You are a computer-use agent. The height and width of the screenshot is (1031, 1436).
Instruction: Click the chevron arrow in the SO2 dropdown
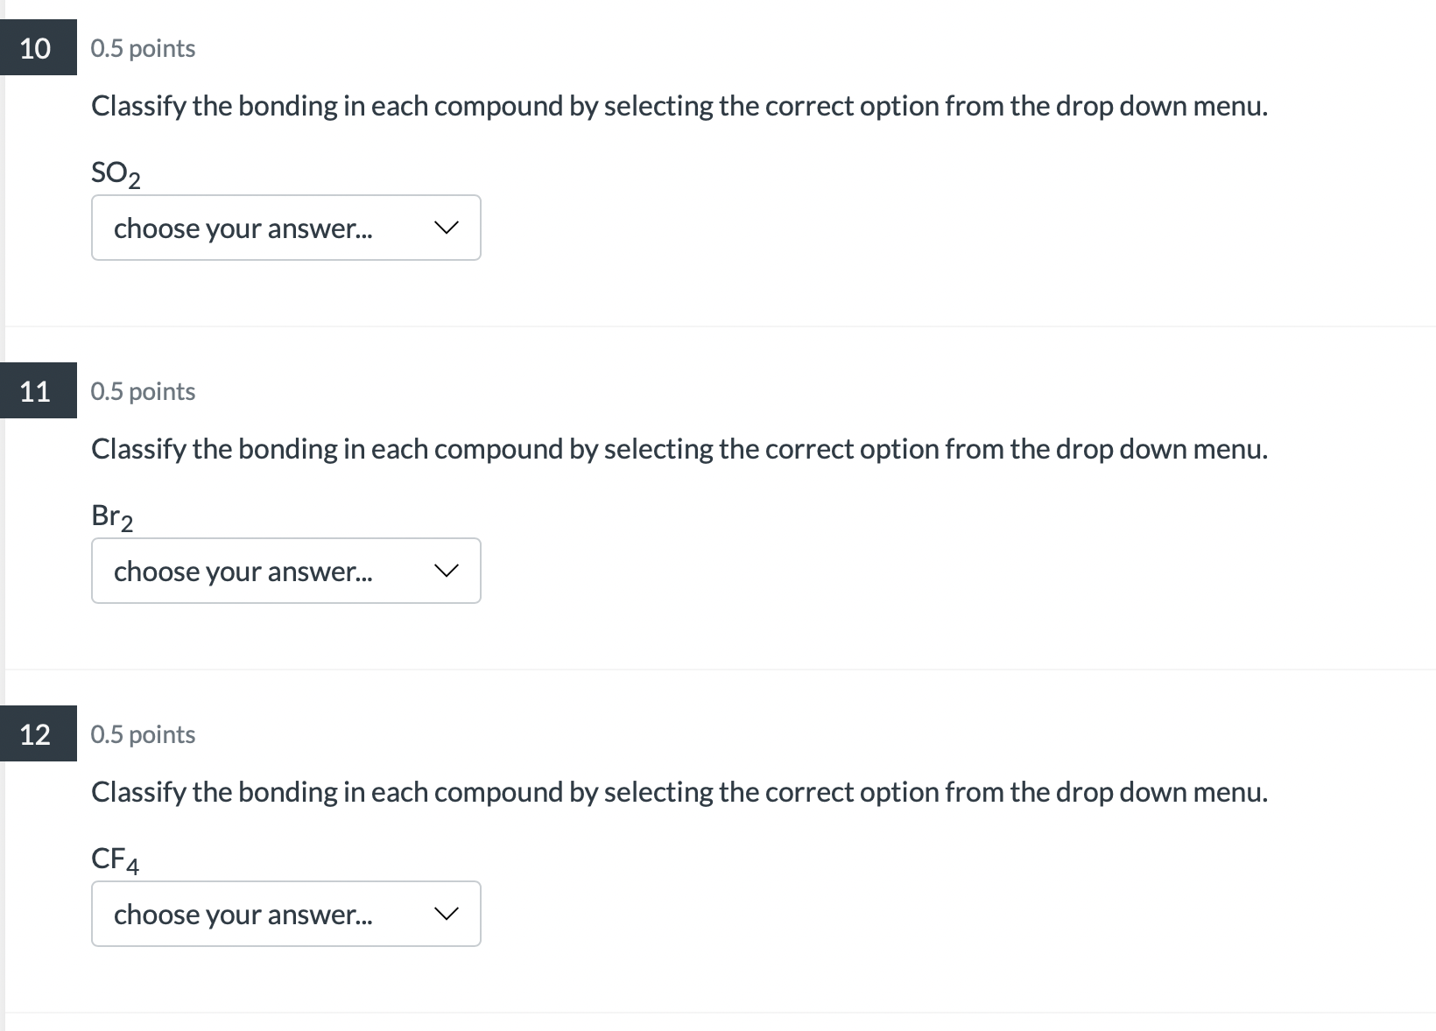pyautogui.click(x=447, y=228)
